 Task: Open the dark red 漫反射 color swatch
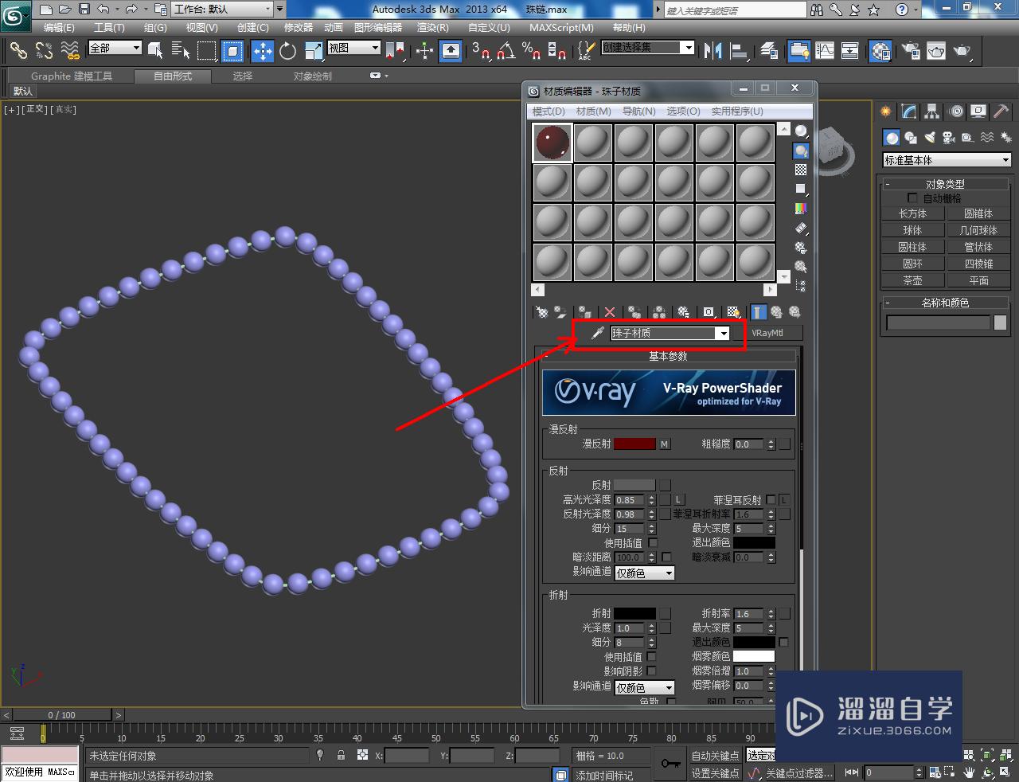pos(634,444)
